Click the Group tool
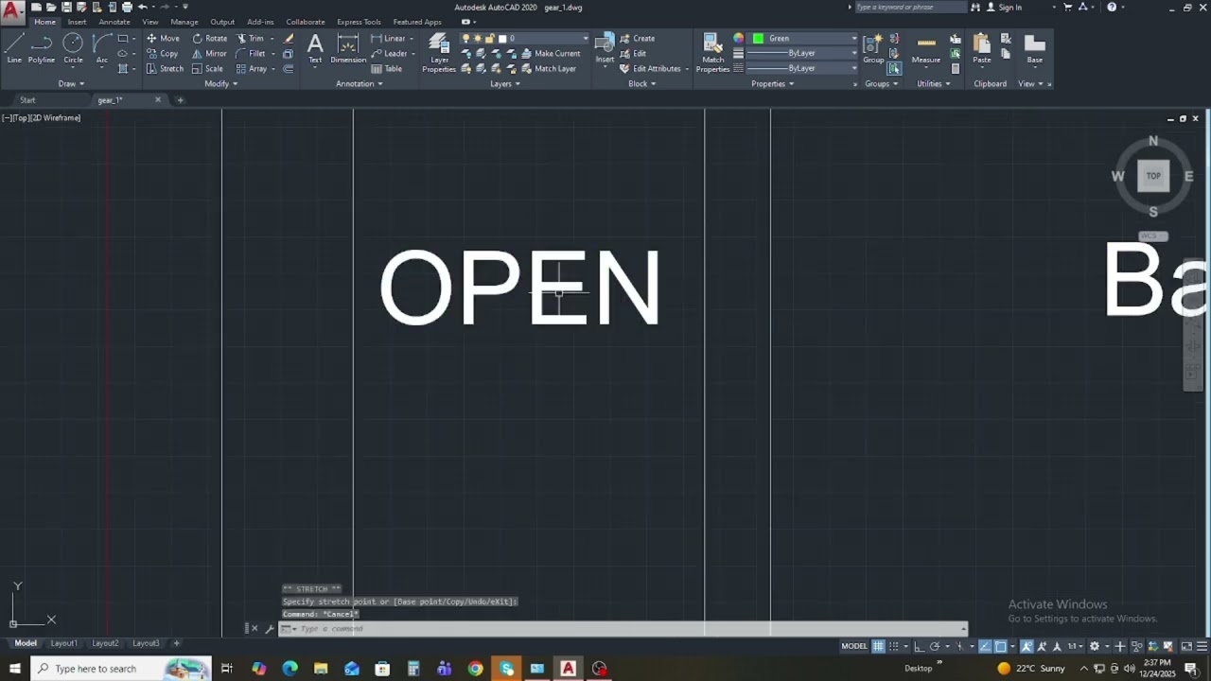Viewport: 1211px width, 681px height. 873,48
